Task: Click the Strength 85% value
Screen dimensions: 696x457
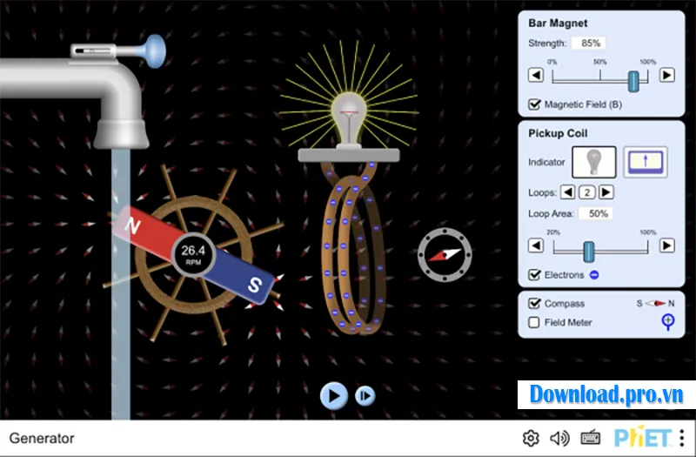Action: [x=589, y=43]
